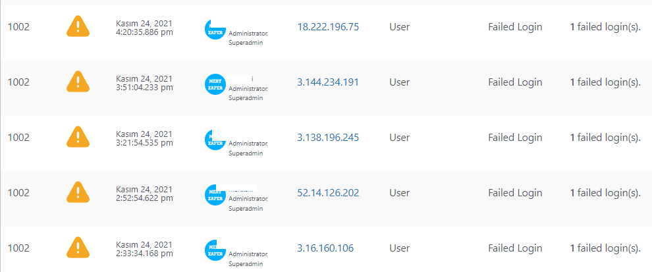Select user avatar beside IP 3.16.160.106
The height and width of the screenshot is (272, 652).
point(215,250)
